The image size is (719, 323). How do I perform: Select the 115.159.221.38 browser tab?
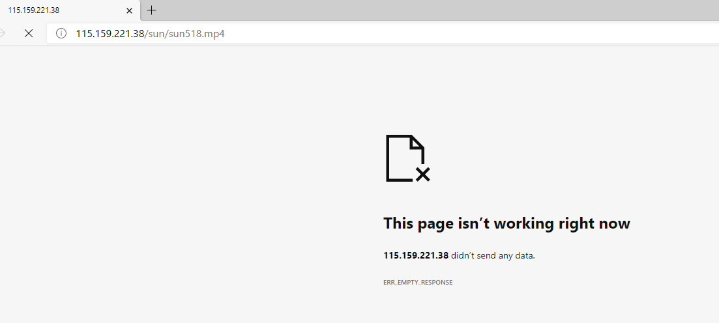[70, 10]
